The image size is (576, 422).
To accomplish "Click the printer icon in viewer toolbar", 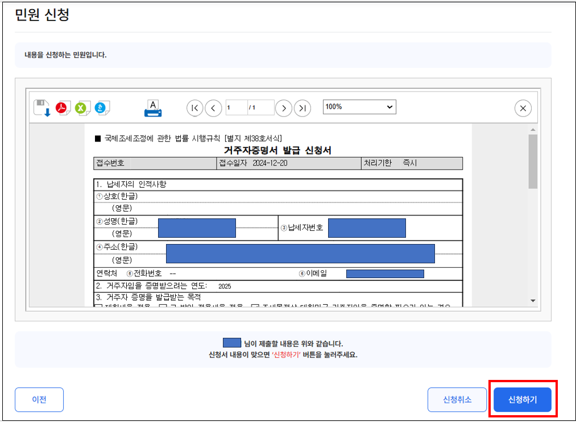I will (x=153, y=109).
